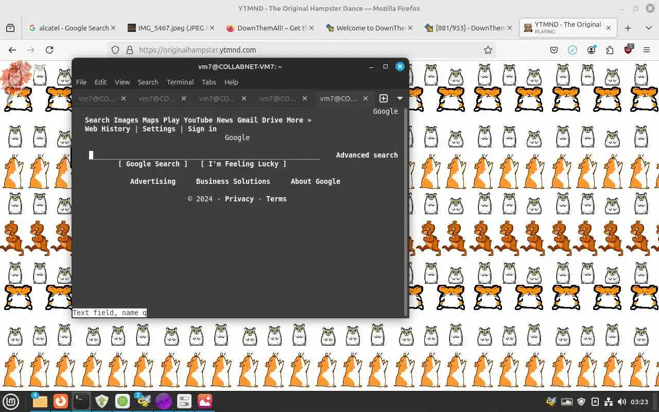Reload the current Firefox page

(x=49, y=50)
